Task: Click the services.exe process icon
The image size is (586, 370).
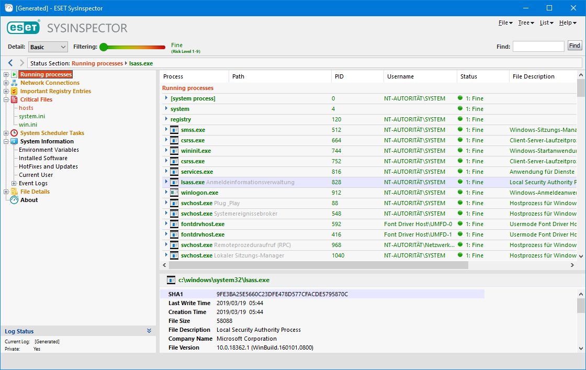Action: [174, 172]
